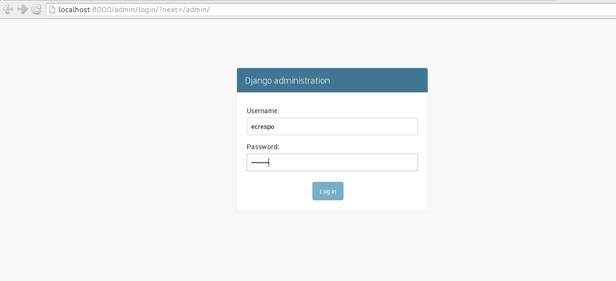This screenshot has height=281, width=616.
Task: Click the masked password dots
Action: tap(259, 163)
